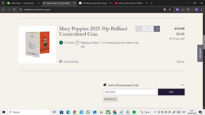The image size is (205, 115).
Task: Click the shipping box icon
Action: click(x=77, y=43)
